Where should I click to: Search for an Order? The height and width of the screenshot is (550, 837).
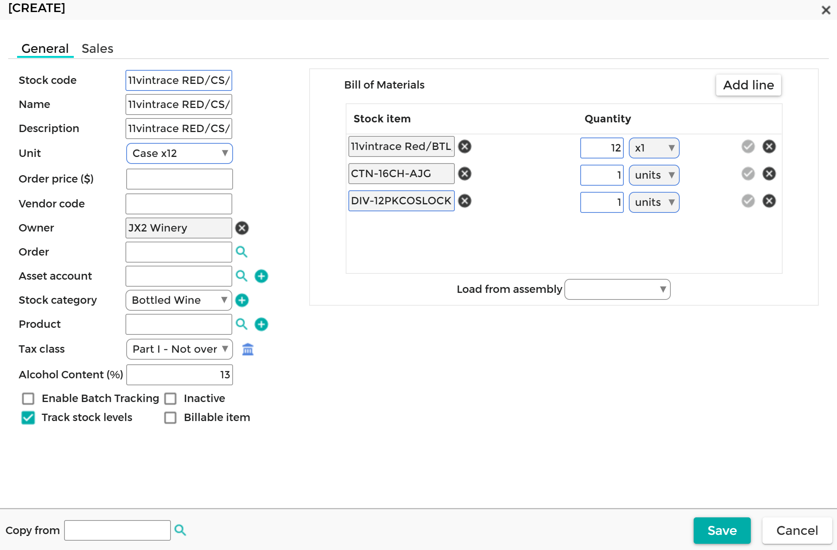pos(242,252)
